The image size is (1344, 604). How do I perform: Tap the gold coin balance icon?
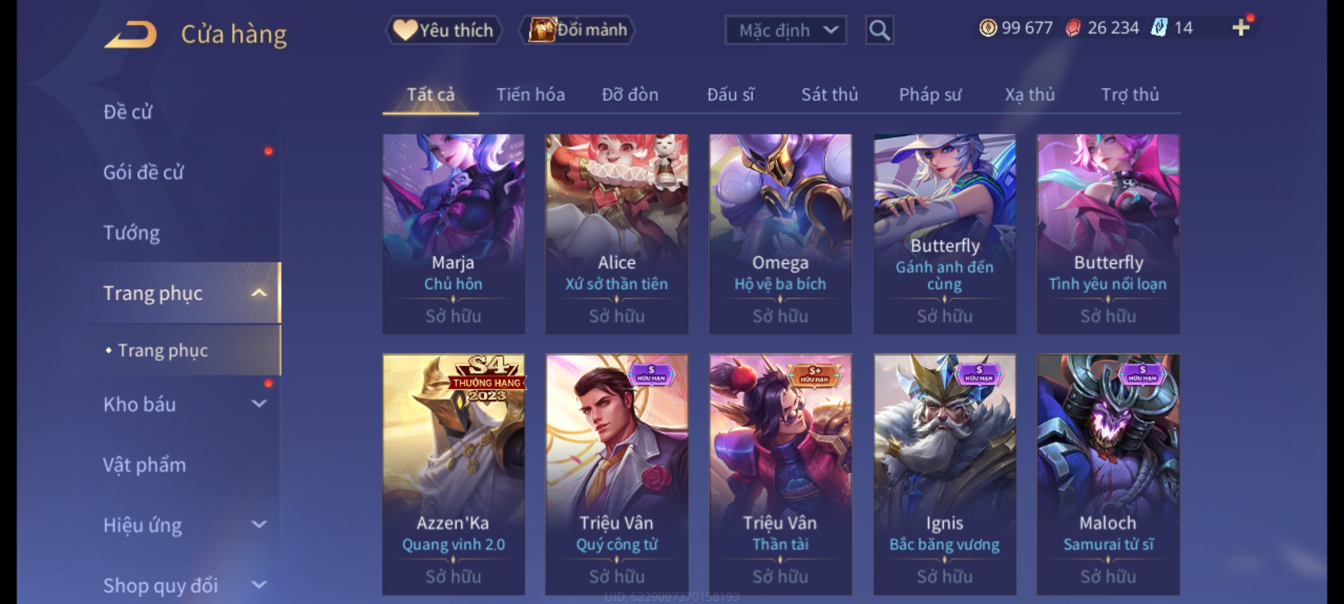pos(988,27)
